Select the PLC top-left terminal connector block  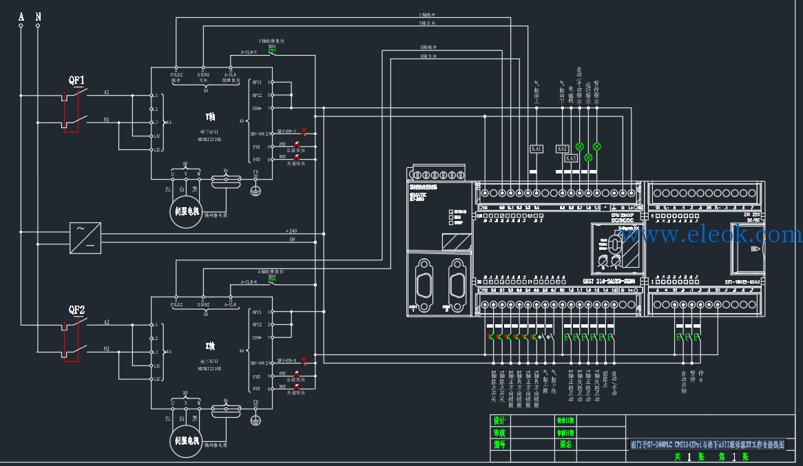pos(439,174)
